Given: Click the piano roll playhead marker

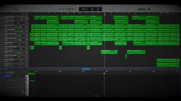Looking at the screenshot, I should 104,73.
